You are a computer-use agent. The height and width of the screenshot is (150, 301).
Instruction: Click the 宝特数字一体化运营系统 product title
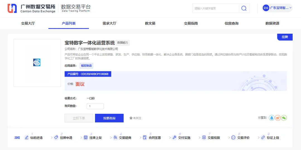(x=90, y=43)
